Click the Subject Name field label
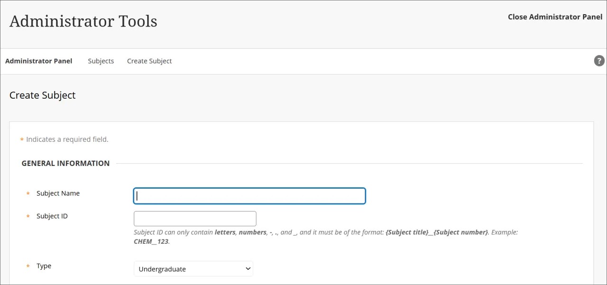Screen dimensions: 607x285 point(58,193)
